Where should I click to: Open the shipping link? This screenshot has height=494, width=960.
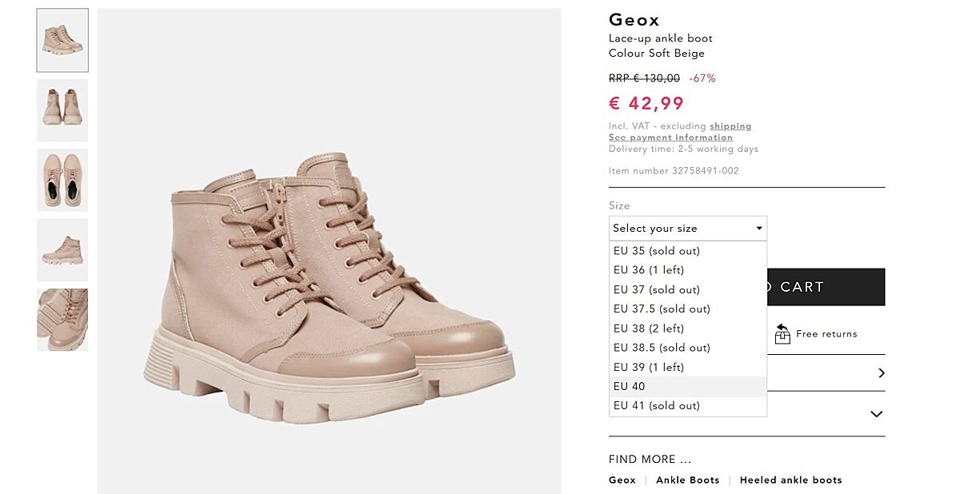[x=730, y=126]
